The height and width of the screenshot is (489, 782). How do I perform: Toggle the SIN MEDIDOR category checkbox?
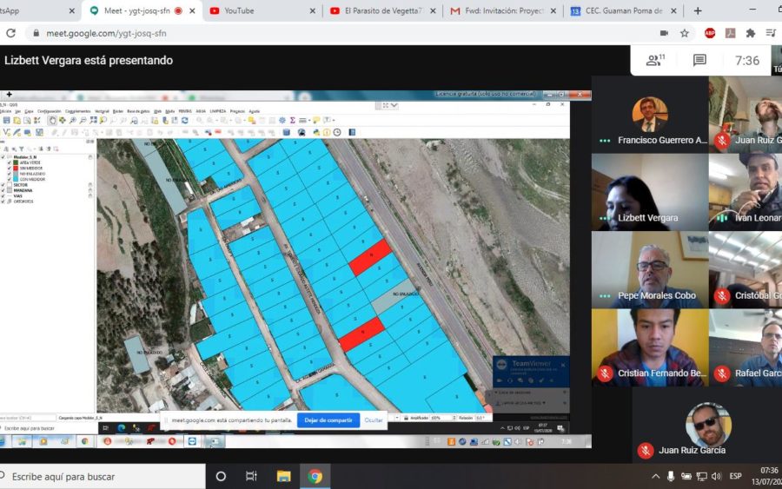pos(10,168)
